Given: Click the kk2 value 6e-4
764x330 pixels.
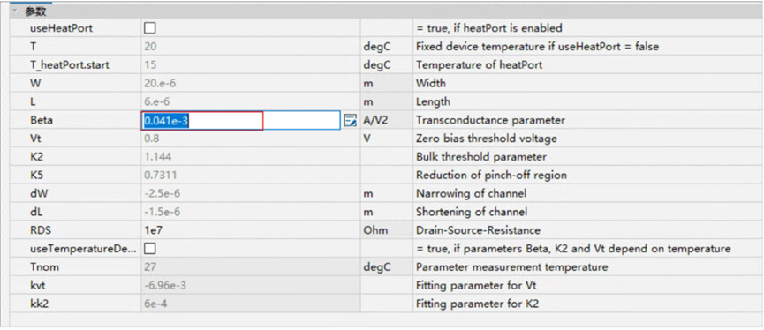Looking at the screenshot, I should (x=157, y=304).
